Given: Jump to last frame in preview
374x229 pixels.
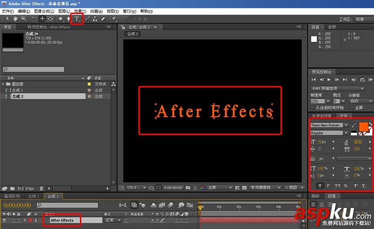Looking at the screenshot, I should point(345,79).
